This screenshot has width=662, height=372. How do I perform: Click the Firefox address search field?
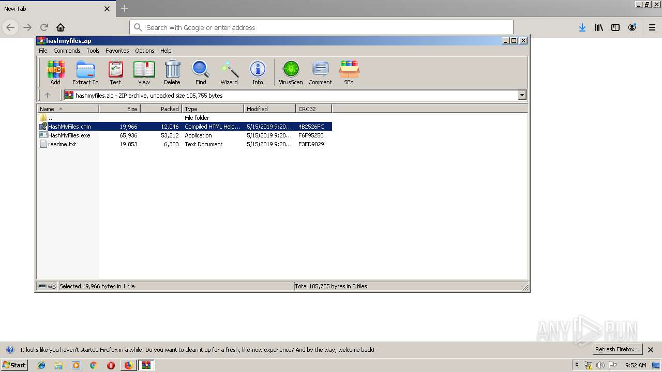(321, 27)
